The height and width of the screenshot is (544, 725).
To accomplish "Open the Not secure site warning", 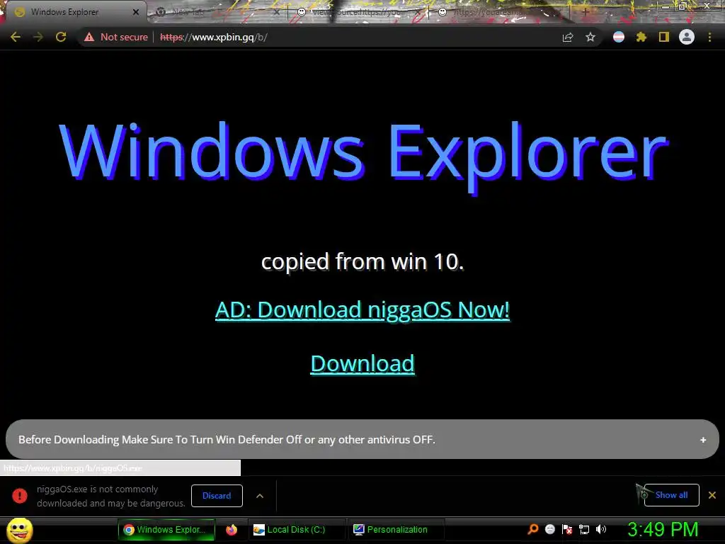I will [115, 37].
